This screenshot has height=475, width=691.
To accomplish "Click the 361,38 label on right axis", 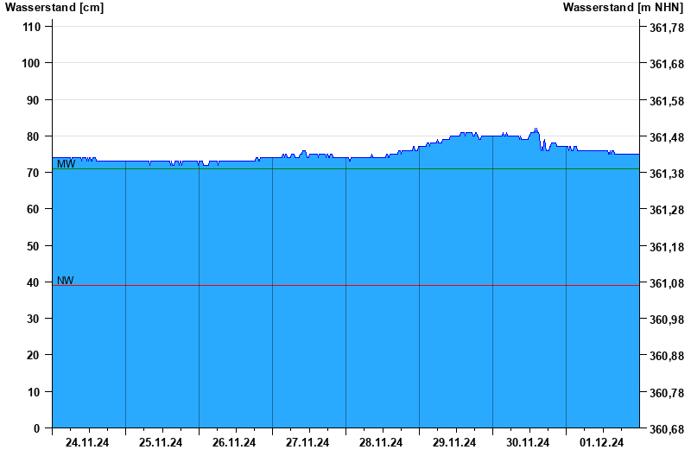I will tap(667, 174).
